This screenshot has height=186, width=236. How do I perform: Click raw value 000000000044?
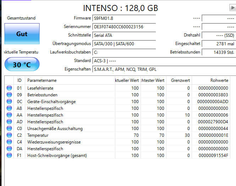213,129
